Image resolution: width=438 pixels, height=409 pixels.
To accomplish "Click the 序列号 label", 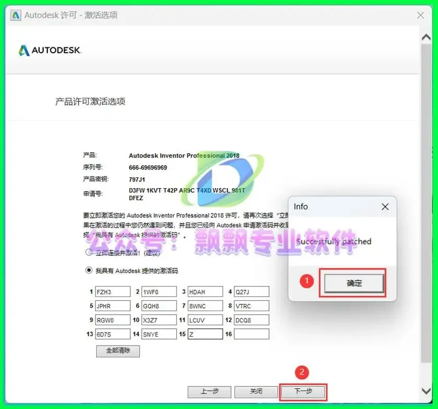I will (x=93, y=167).
